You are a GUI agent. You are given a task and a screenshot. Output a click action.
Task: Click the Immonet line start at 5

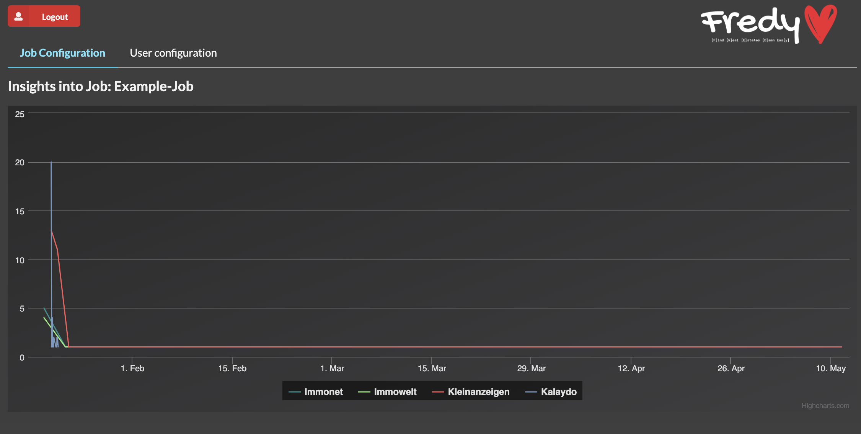click(44, 308)
